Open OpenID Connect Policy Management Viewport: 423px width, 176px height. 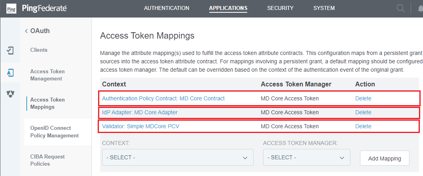tap(55, 132)
